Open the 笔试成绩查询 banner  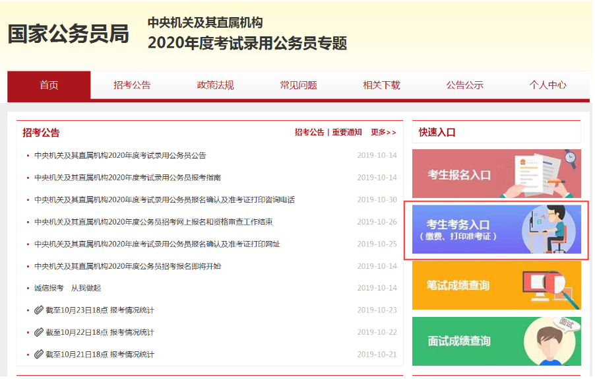[496, 285]
